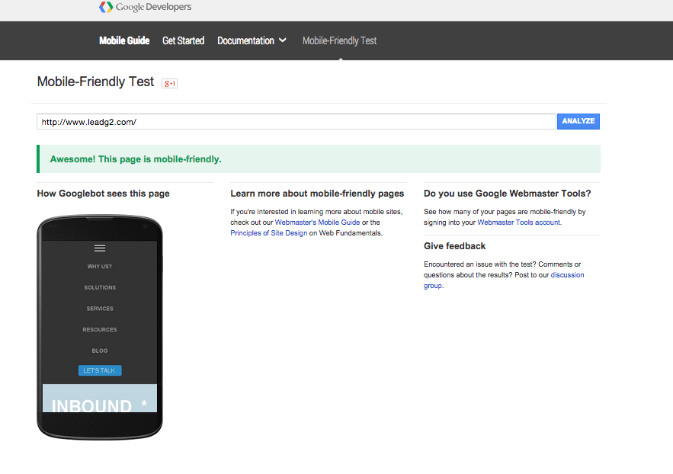673x474 pixels.
Task: Open the Get Started nav item
Action: coord(183,40)
